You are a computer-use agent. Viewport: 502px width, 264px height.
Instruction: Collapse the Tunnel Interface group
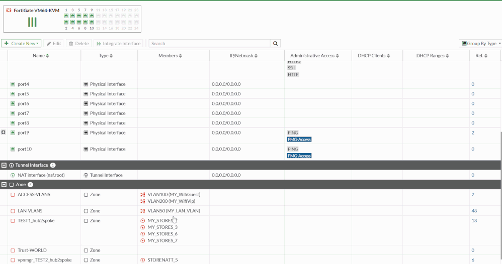coord(4,165)
